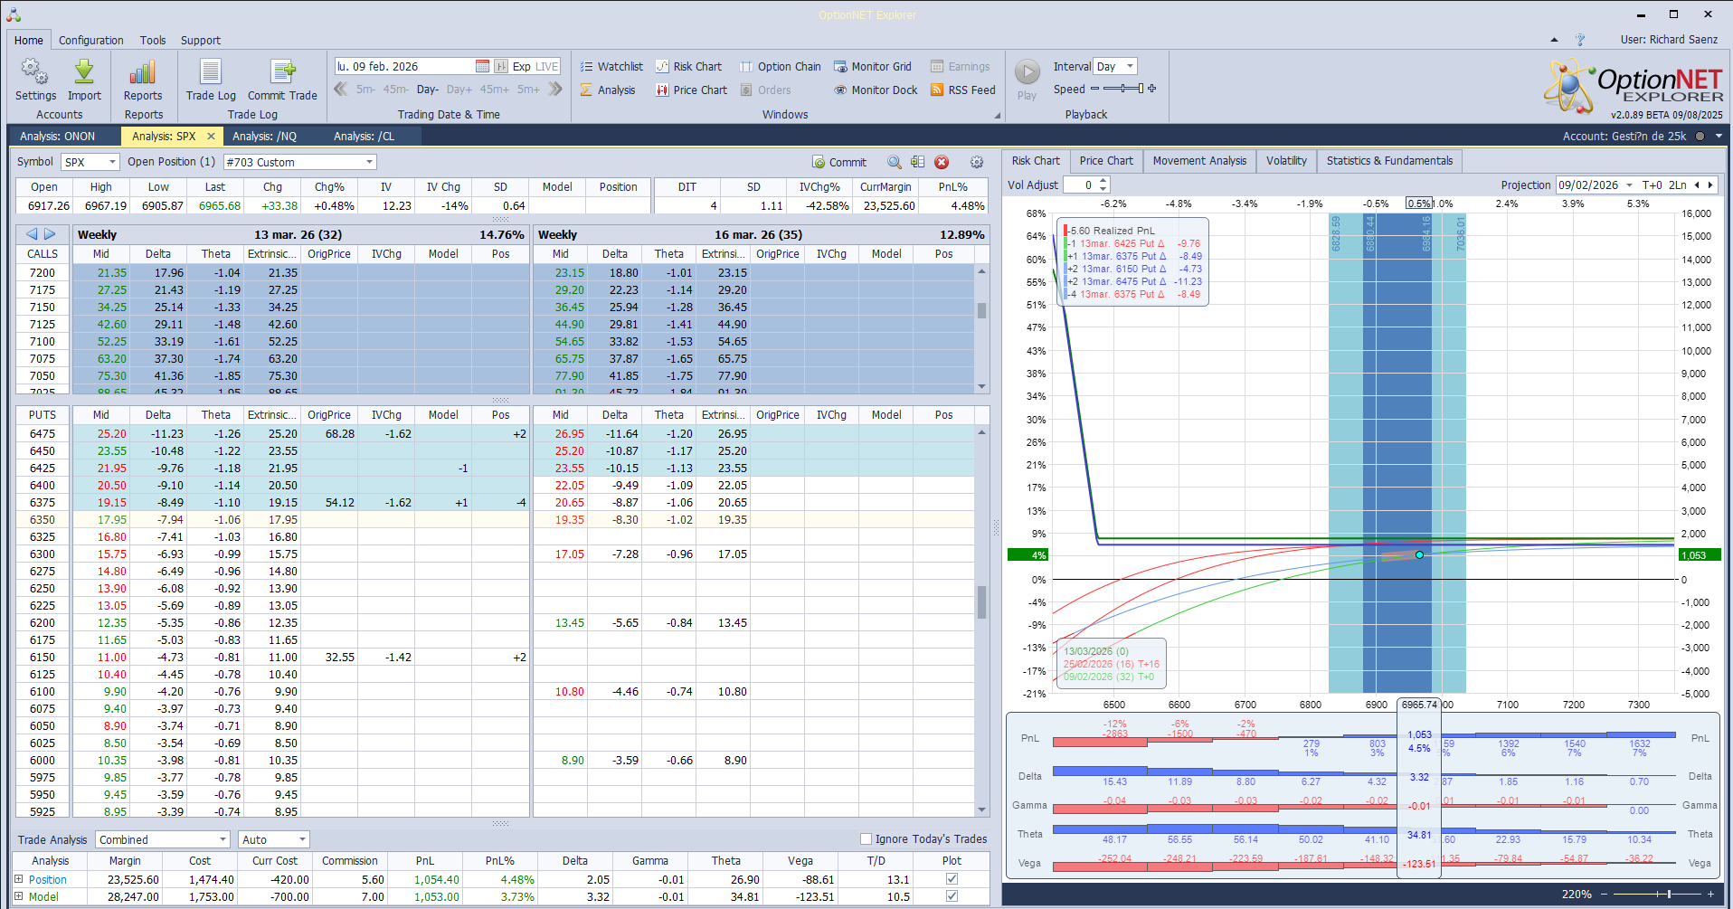Expand the Model analysis row
This screenshot has height=909, width=1733.
[x=18, y=895]
